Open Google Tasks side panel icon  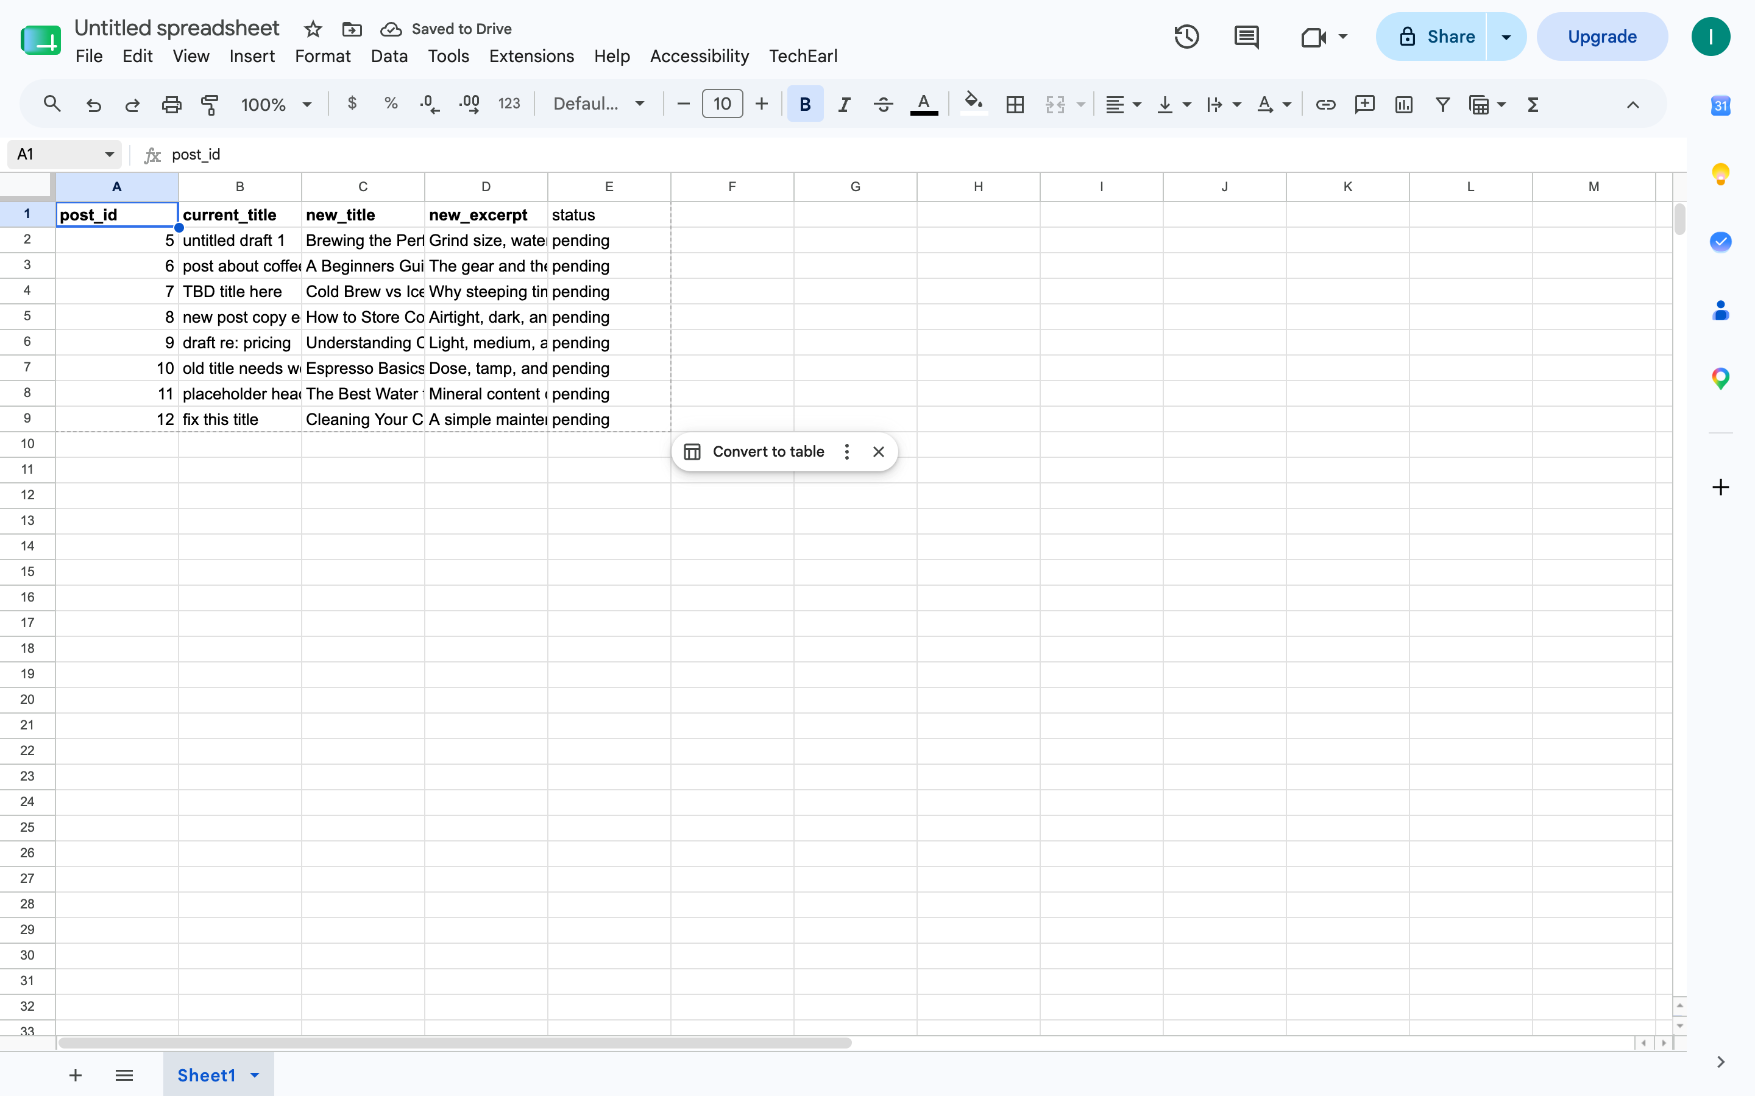1720,241
